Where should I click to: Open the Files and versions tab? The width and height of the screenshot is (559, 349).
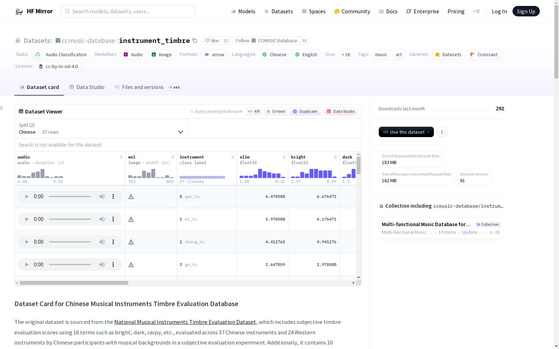143,87
